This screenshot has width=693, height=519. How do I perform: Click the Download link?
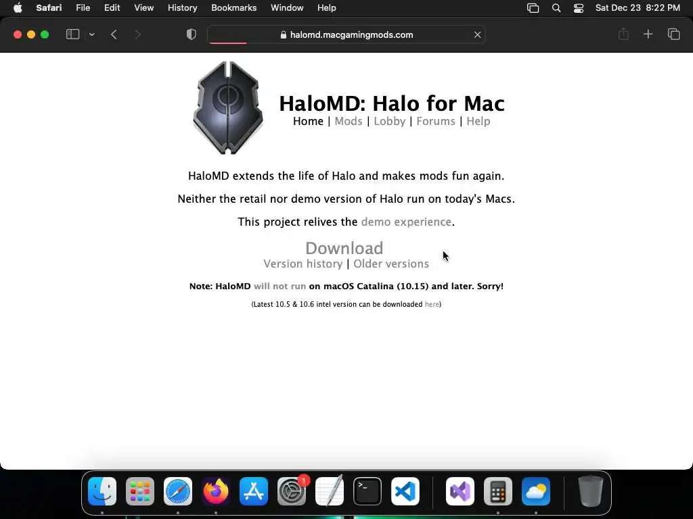[344, 248]
